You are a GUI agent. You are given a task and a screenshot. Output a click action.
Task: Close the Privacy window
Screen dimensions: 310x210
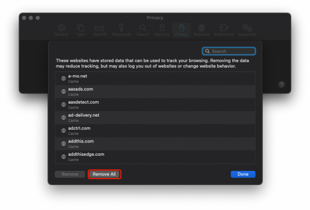coord(24,18)
